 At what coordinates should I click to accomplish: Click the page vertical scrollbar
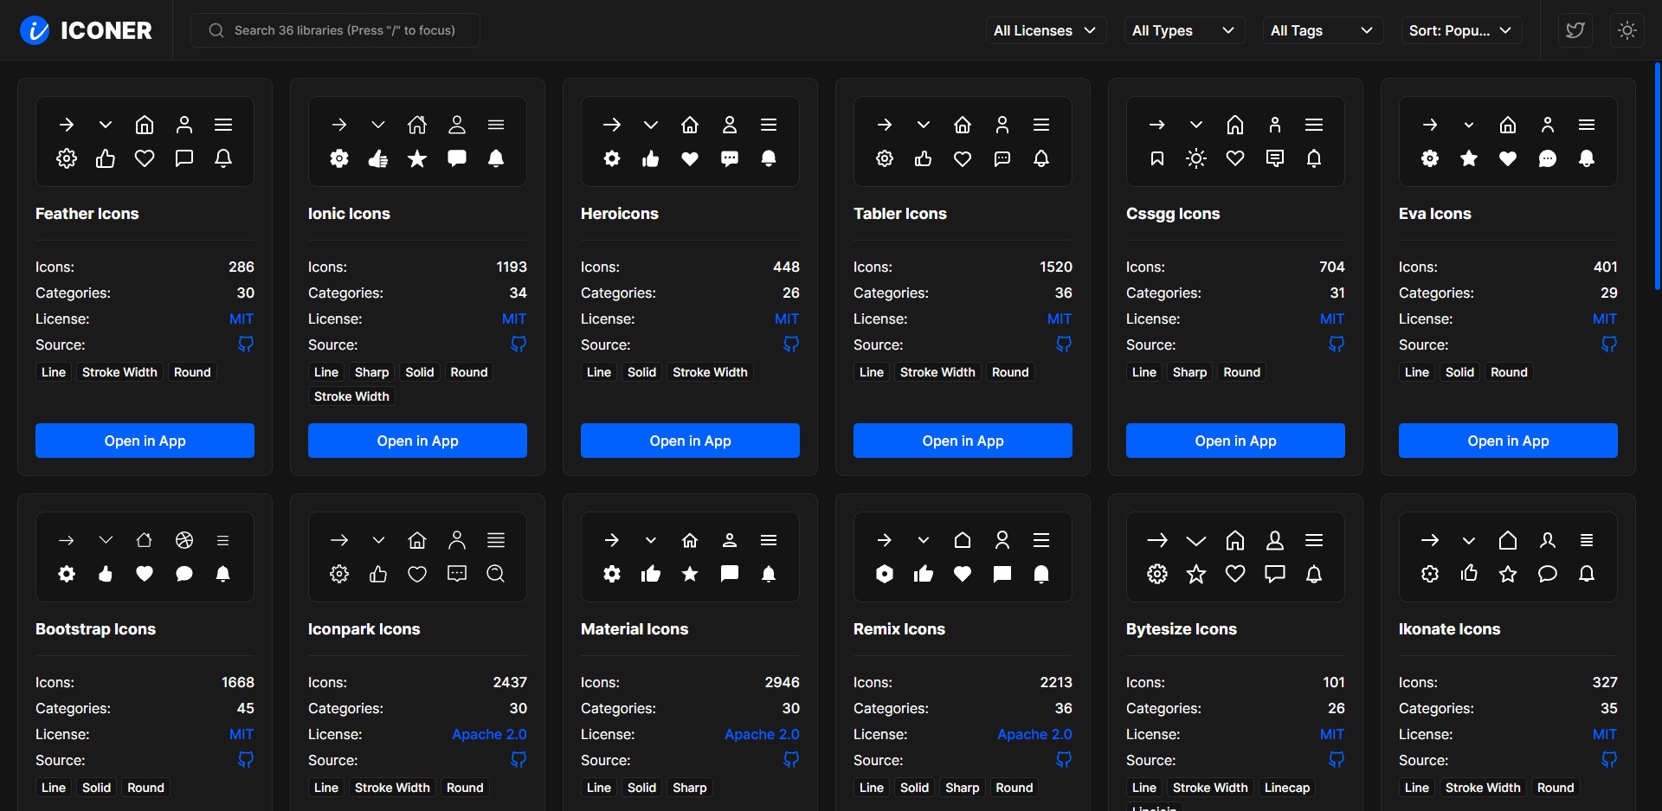coord(1658,176)
